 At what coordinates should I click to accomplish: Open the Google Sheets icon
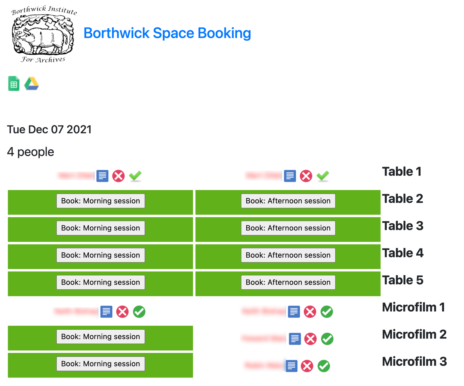(14, 83)
